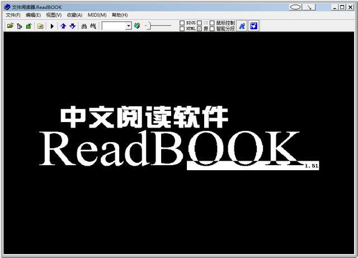Click the blue square arrow toolbar icon
Viewport: 358px width, 258px height.
pos(253,26)
